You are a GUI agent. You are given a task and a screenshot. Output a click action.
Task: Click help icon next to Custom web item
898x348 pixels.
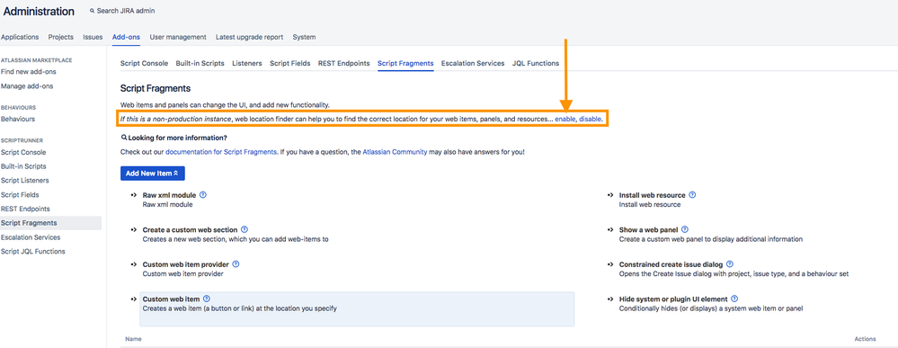pos(207,299)
